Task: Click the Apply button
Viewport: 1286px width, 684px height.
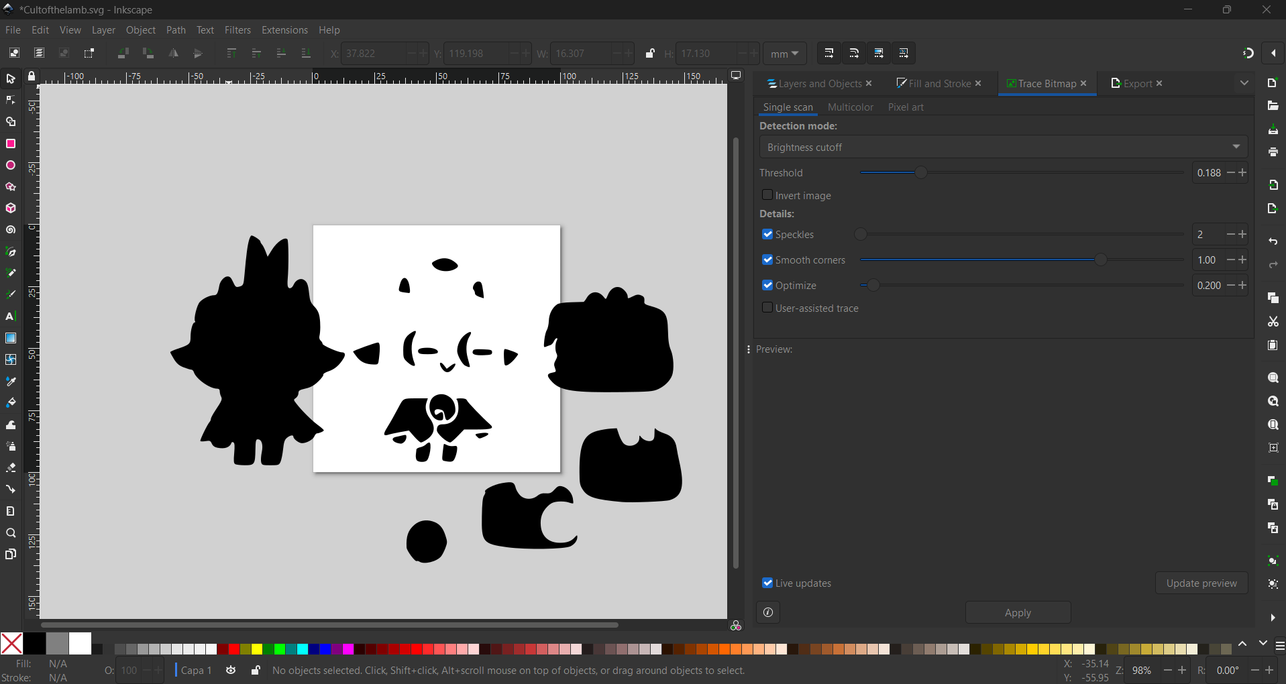Action: click(x=1018, y=612)
